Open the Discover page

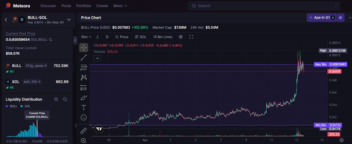tap(48, 6)
